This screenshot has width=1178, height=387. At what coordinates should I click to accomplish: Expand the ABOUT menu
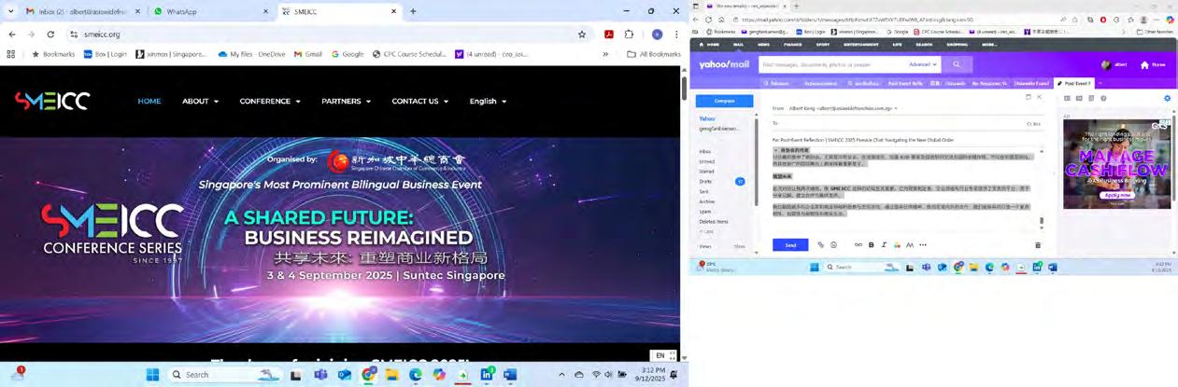pyautogui.click(x=200, y=101)
